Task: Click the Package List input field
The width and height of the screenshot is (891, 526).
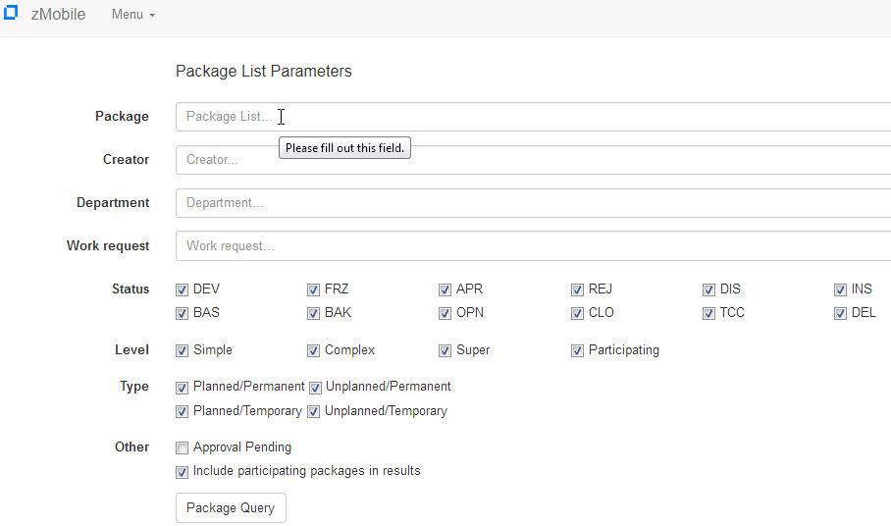Action: point(530,117)
